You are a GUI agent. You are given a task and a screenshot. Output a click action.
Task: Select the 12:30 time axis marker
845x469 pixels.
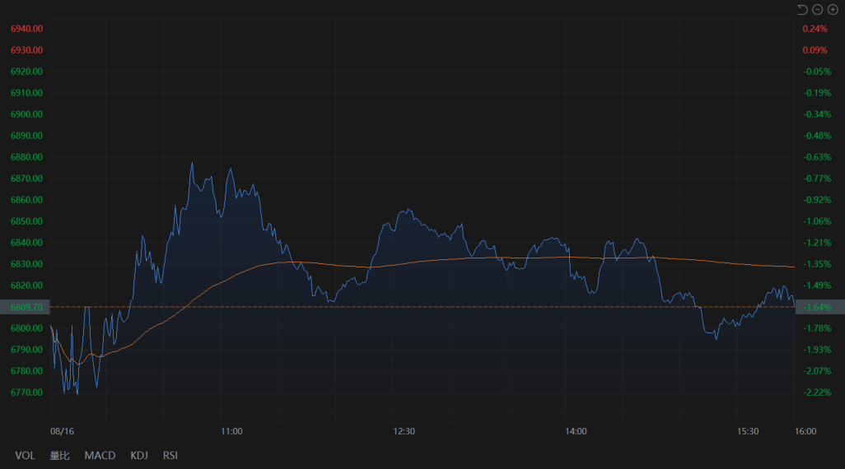(x=404, y=431)
